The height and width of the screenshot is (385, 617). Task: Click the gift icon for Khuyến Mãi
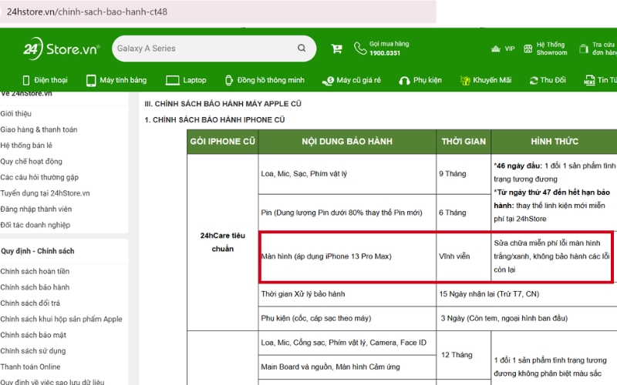(x=465, y=81)
